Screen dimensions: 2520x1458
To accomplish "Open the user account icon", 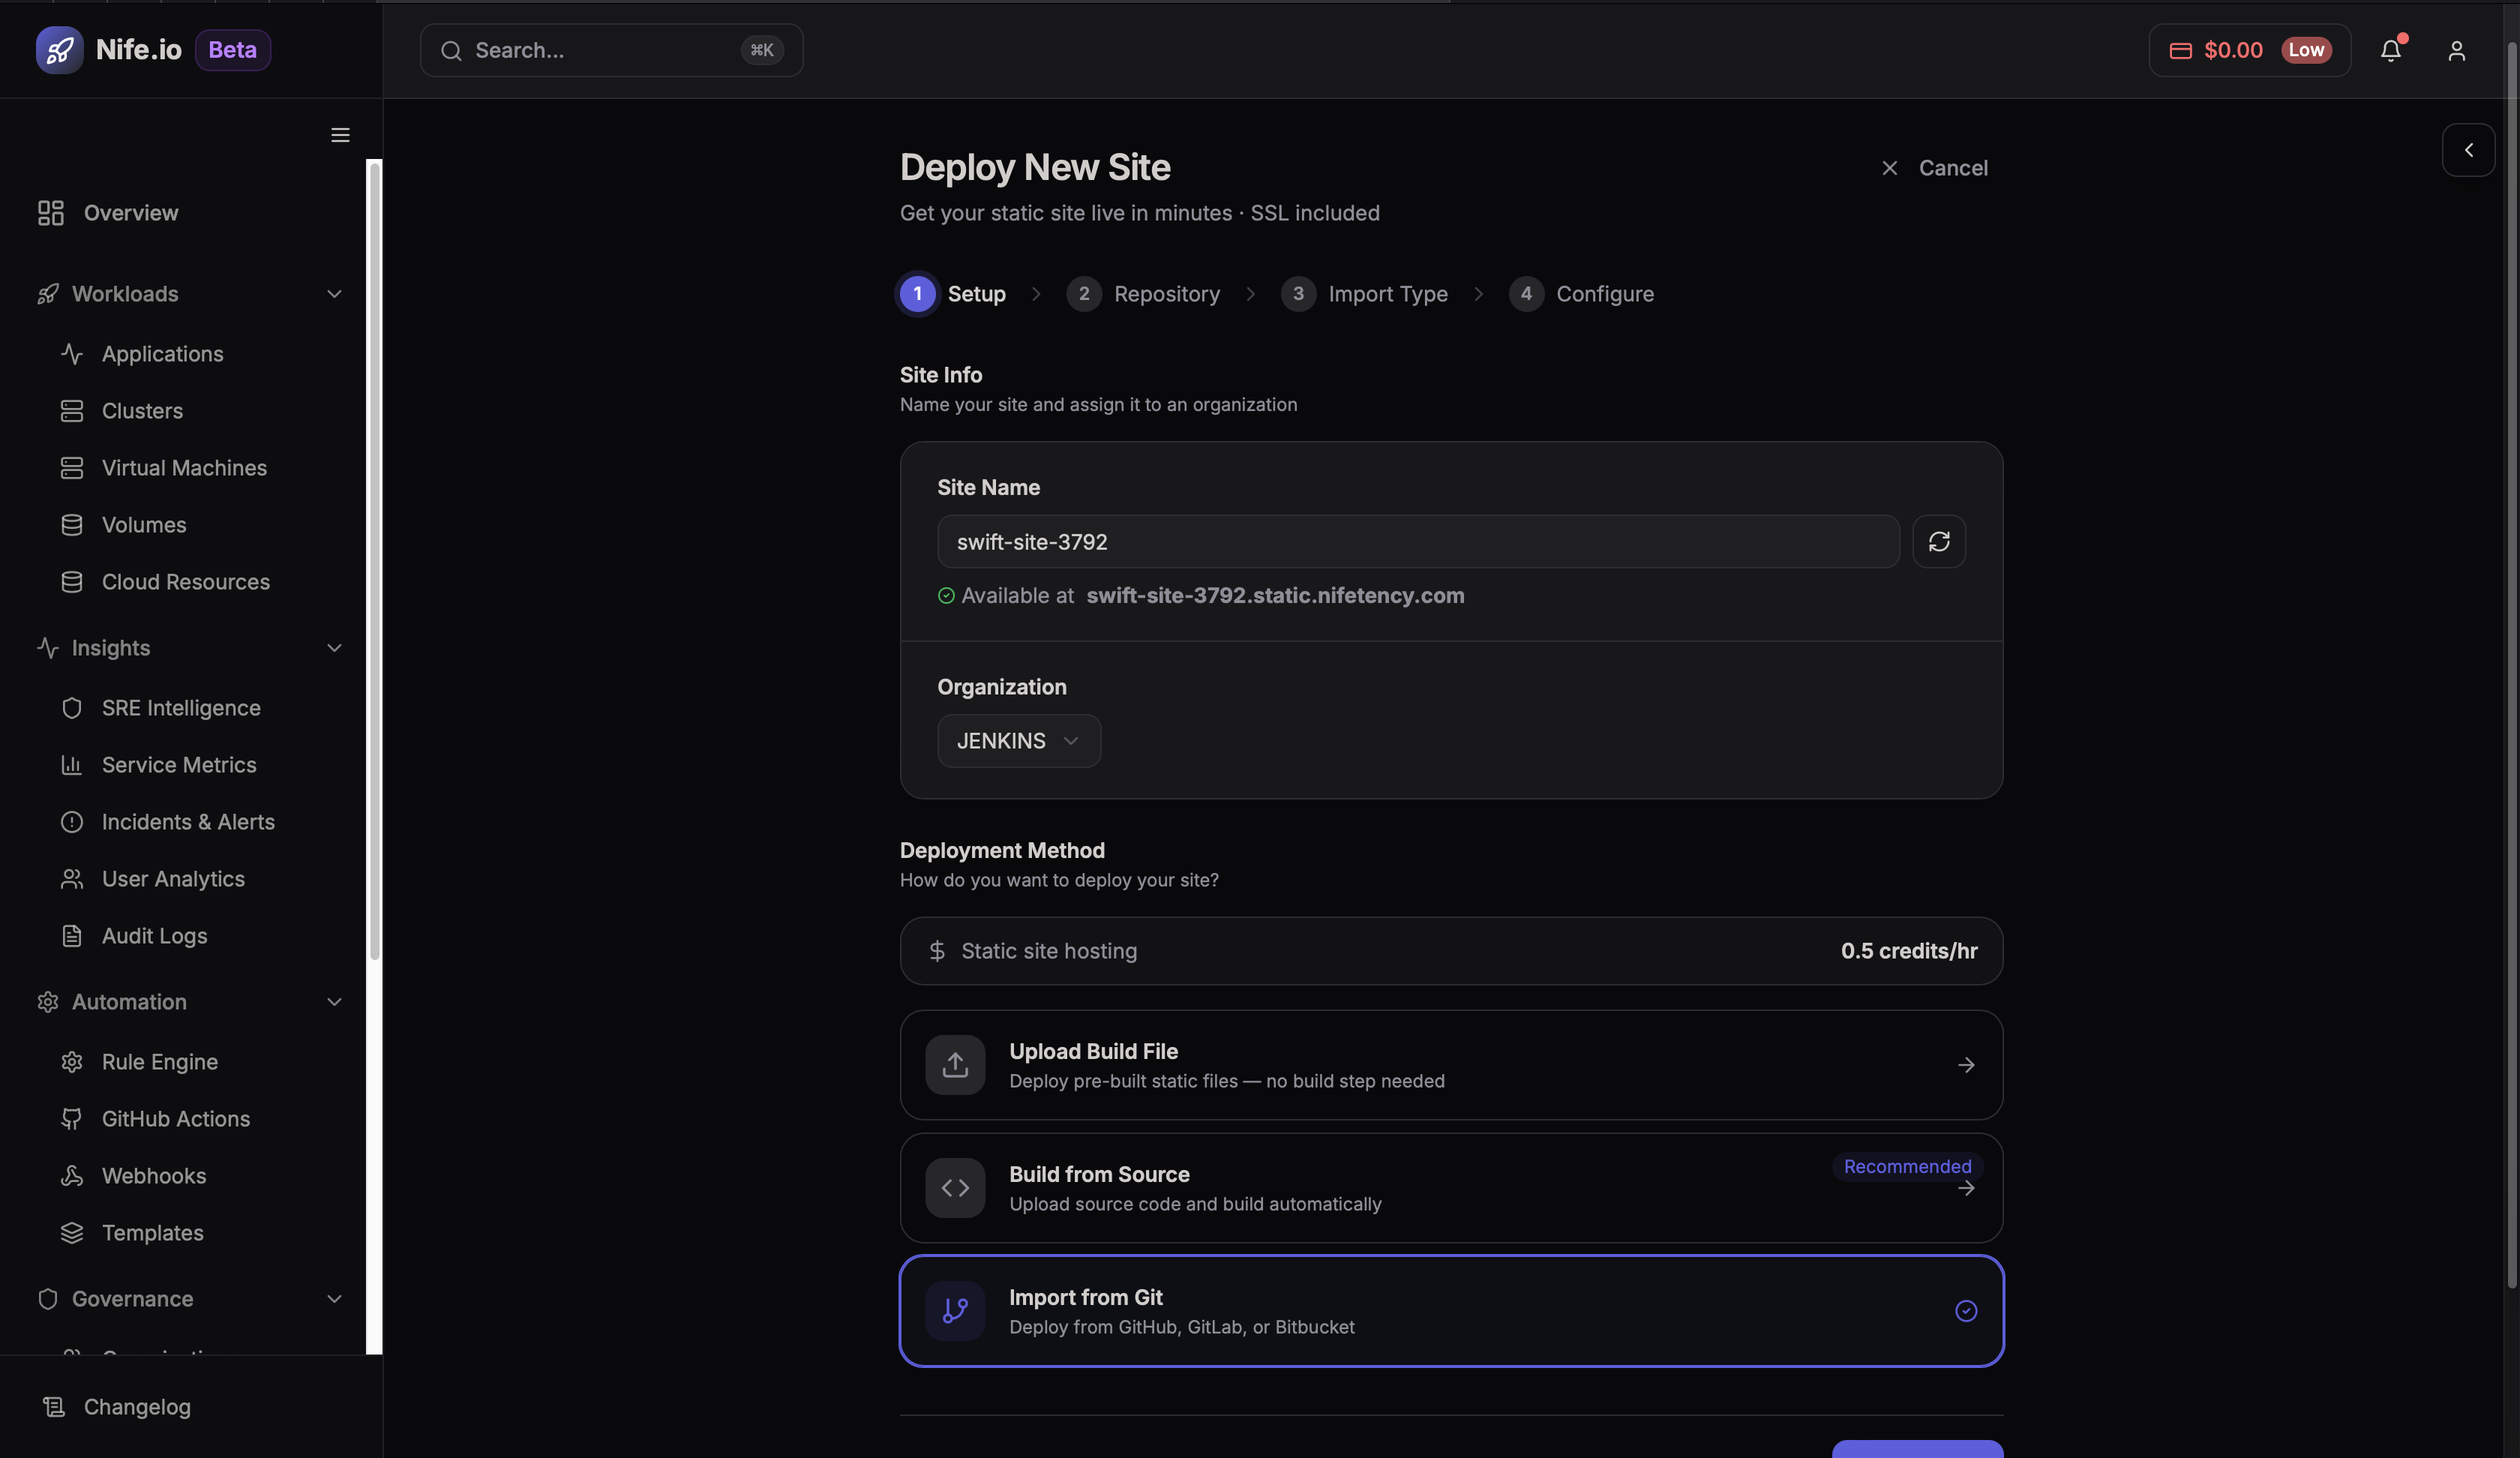I will pos(2457,50).
